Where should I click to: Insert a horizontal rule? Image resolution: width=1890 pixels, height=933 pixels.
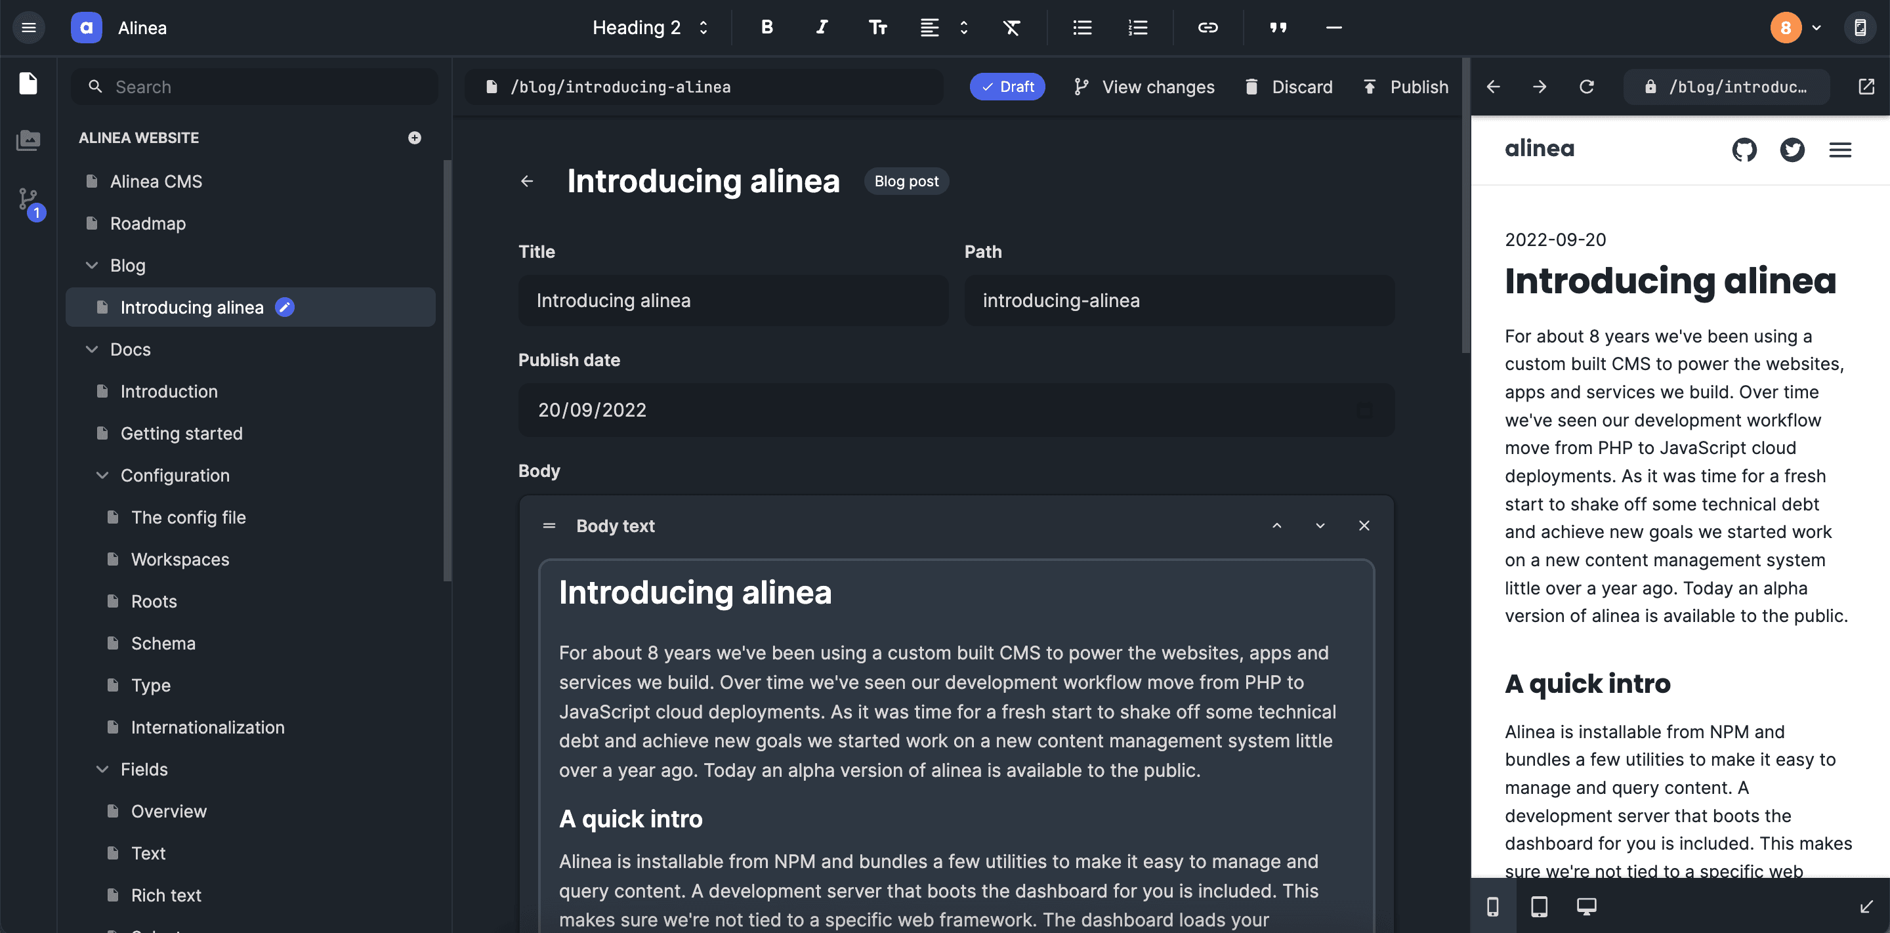point(1334,28)
